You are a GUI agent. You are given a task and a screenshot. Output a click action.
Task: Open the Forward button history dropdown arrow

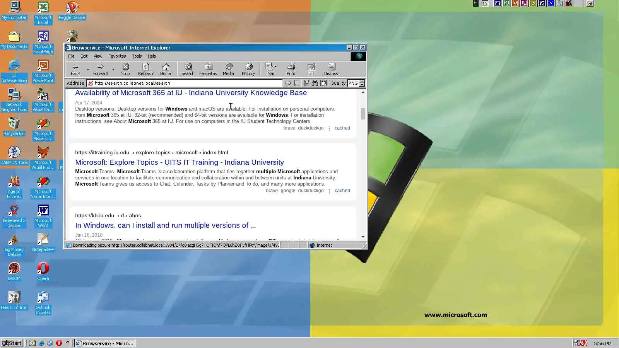(113, 69)
